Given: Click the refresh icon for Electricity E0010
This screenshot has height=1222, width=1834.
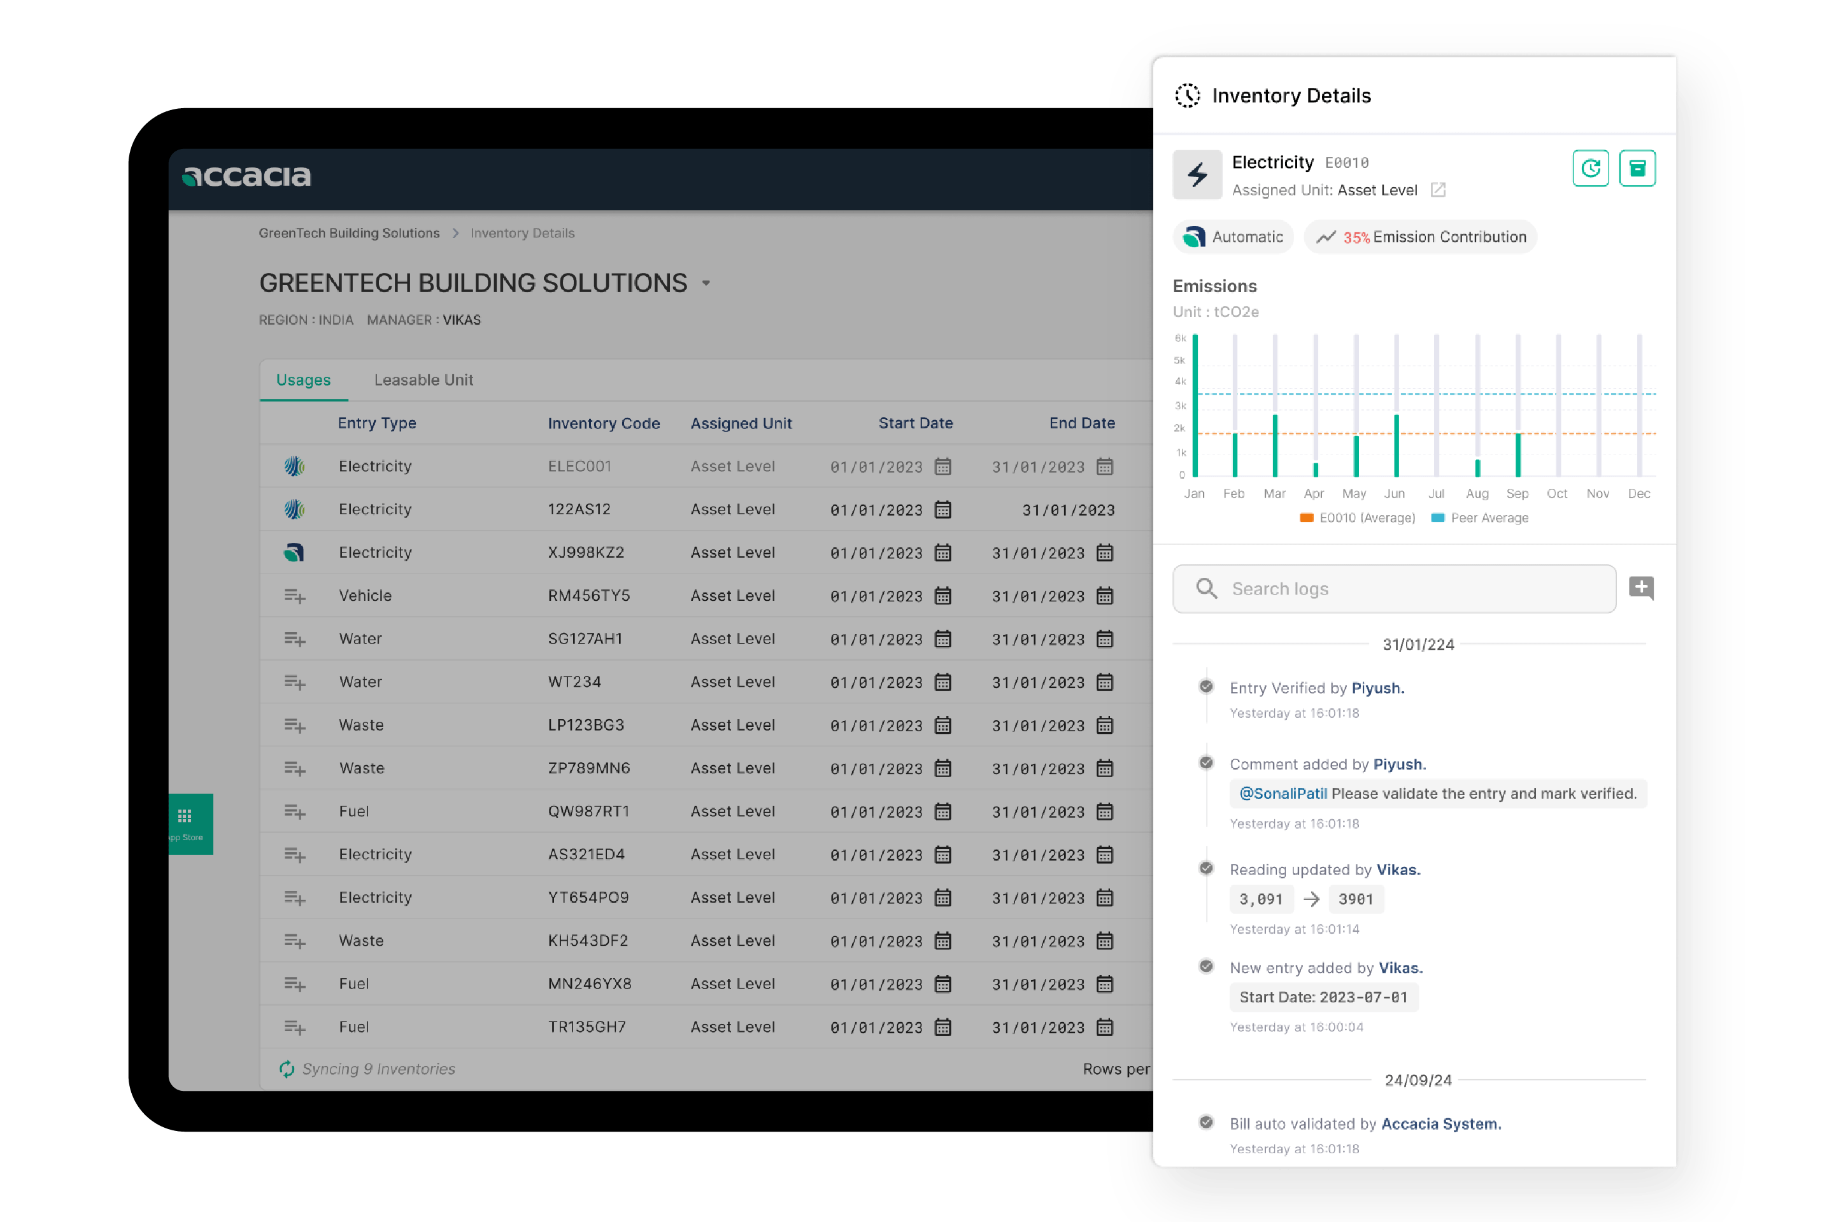Looking at the screenshot, I should point(1590,168).
